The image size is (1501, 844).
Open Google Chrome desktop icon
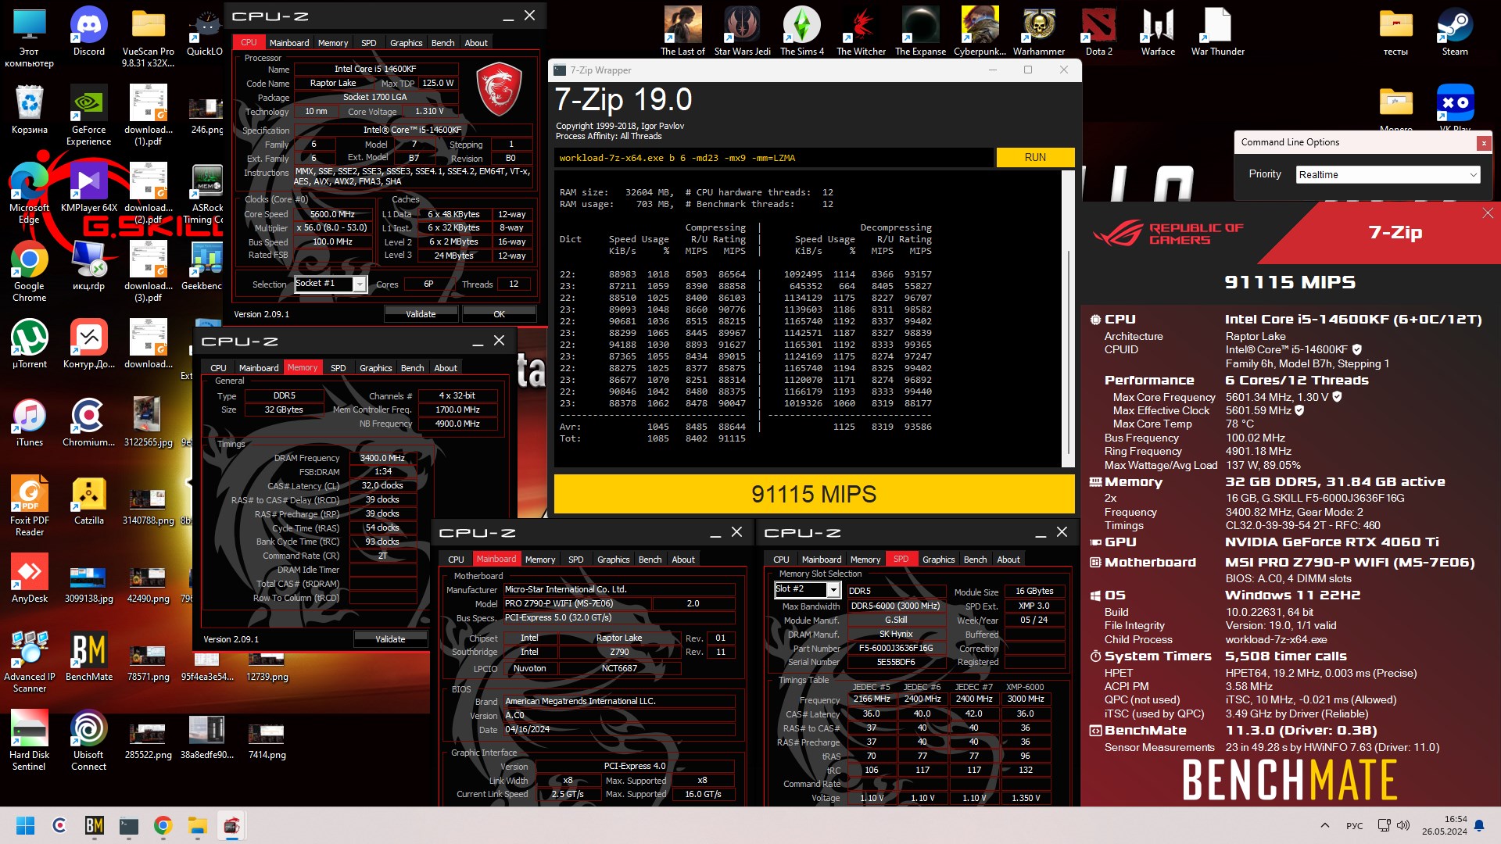tap(29, 271)
